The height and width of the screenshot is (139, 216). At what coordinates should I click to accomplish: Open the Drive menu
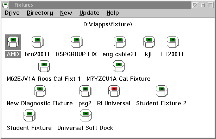click(12, 13)
